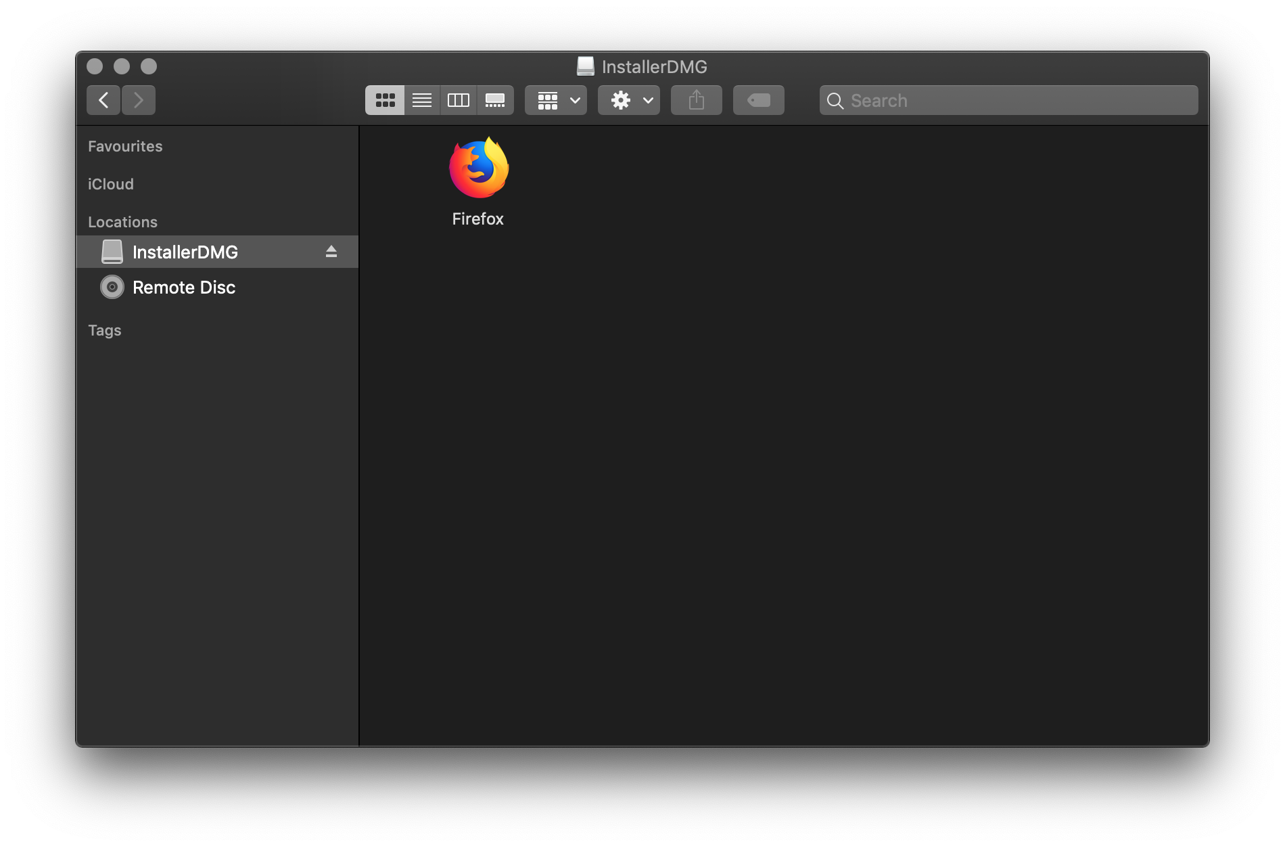Viewport: 1285px width, 847px height.
Task: Click the Share toolbar button
Action: 697,100
